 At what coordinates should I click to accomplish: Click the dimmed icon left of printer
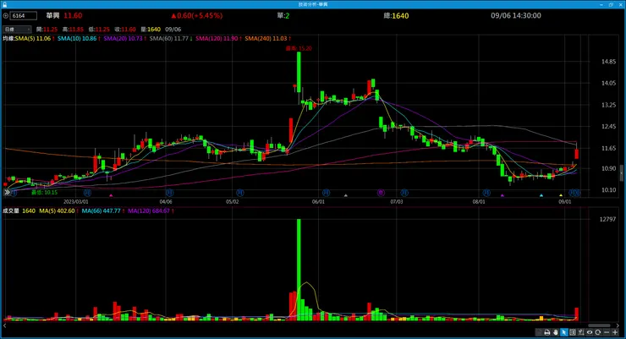pyautogui.click(x=539, y=332)
